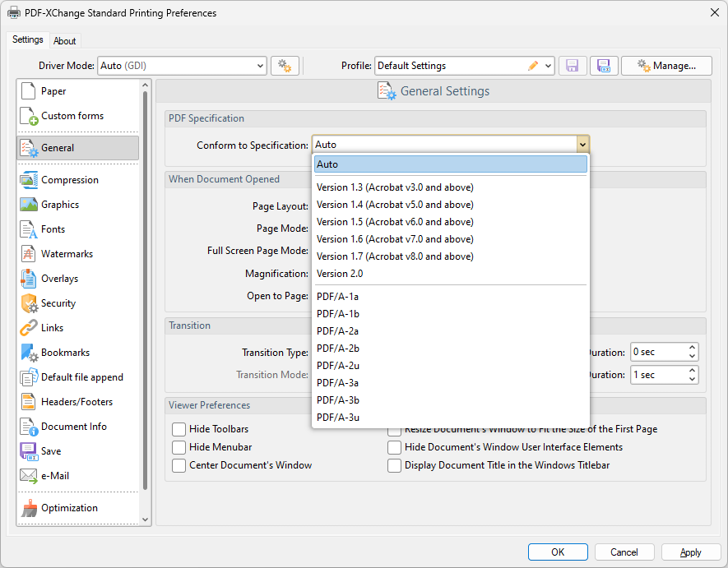The height and width of the screenshot is (568, 728).
Task: Collapse the Conform to Specification dropdown arrow
Action: 582,145
